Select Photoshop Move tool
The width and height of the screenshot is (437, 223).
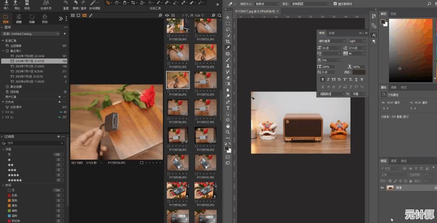click(x=228, y=18)
